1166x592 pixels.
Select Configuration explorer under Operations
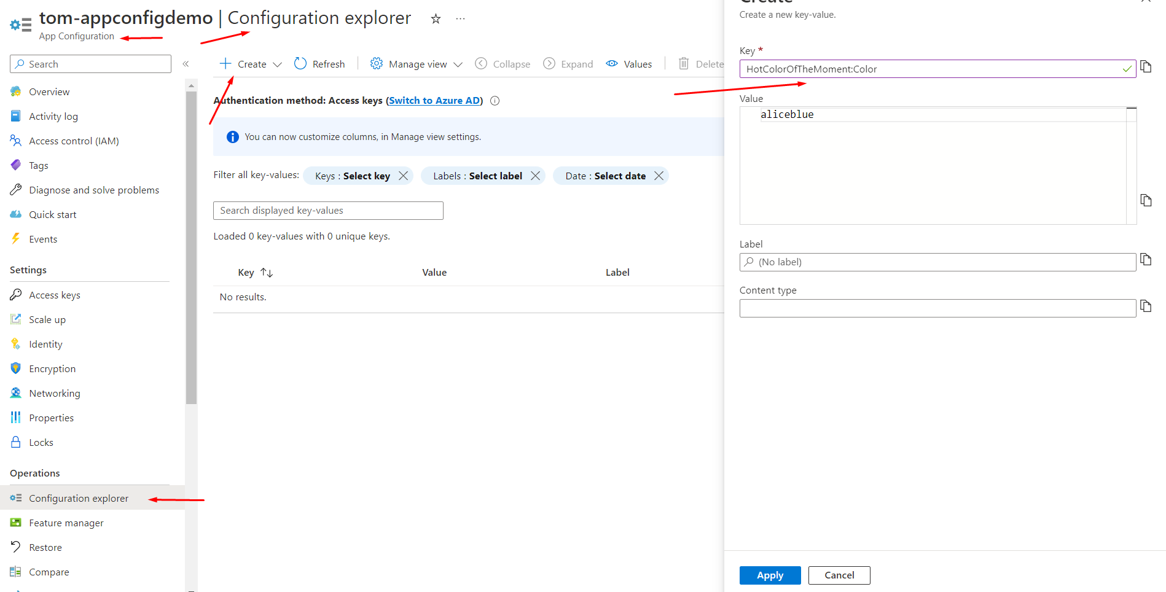[x=79, y=498]
